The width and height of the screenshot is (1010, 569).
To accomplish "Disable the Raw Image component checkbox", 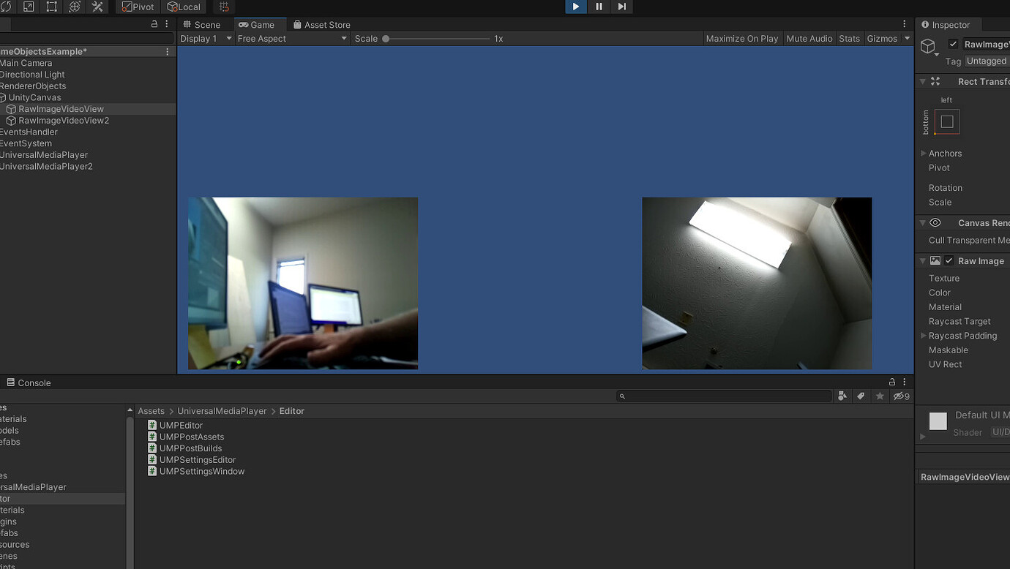I will click(x=949, y=260).
